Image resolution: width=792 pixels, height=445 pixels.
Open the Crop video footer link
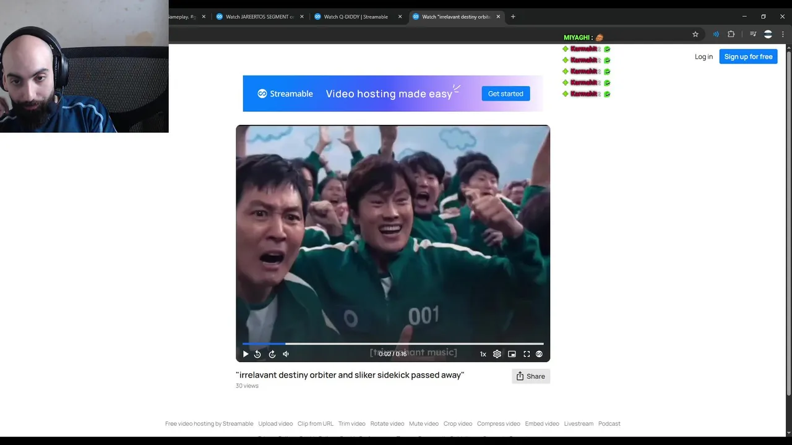pos(458,424)
